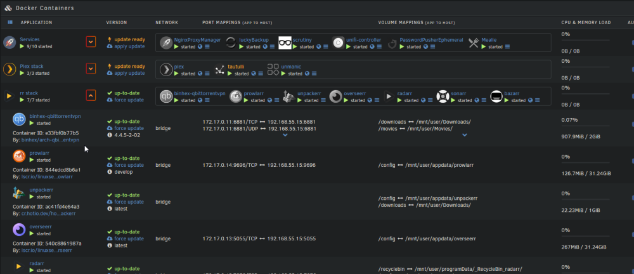Open the binhex/arch-qbi...entvpn repository link
This screenshot has width=634, height=274.
pyautogui.click(x=50, y=140)
